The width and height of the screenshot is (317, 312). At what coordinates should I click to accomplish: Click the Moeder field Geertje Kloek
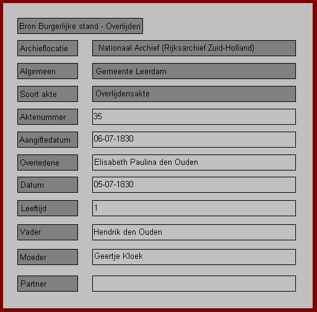194,257
